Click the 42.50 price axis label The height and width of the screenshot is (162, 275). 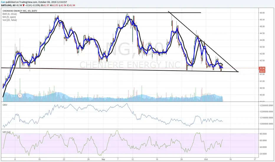pos(262,61)
